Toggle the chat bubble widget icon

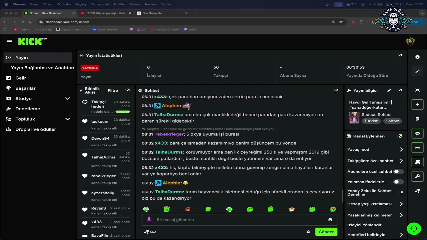[417, 133]
